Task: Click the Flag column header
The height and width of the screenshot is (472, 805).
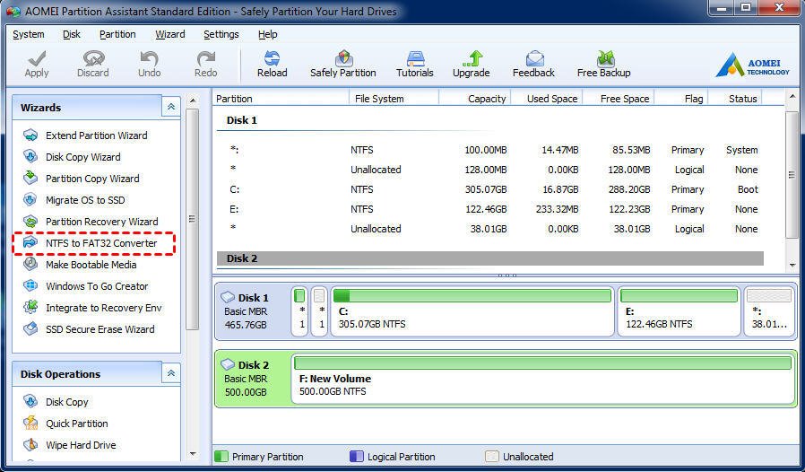Action: click(x=682, y=98)
